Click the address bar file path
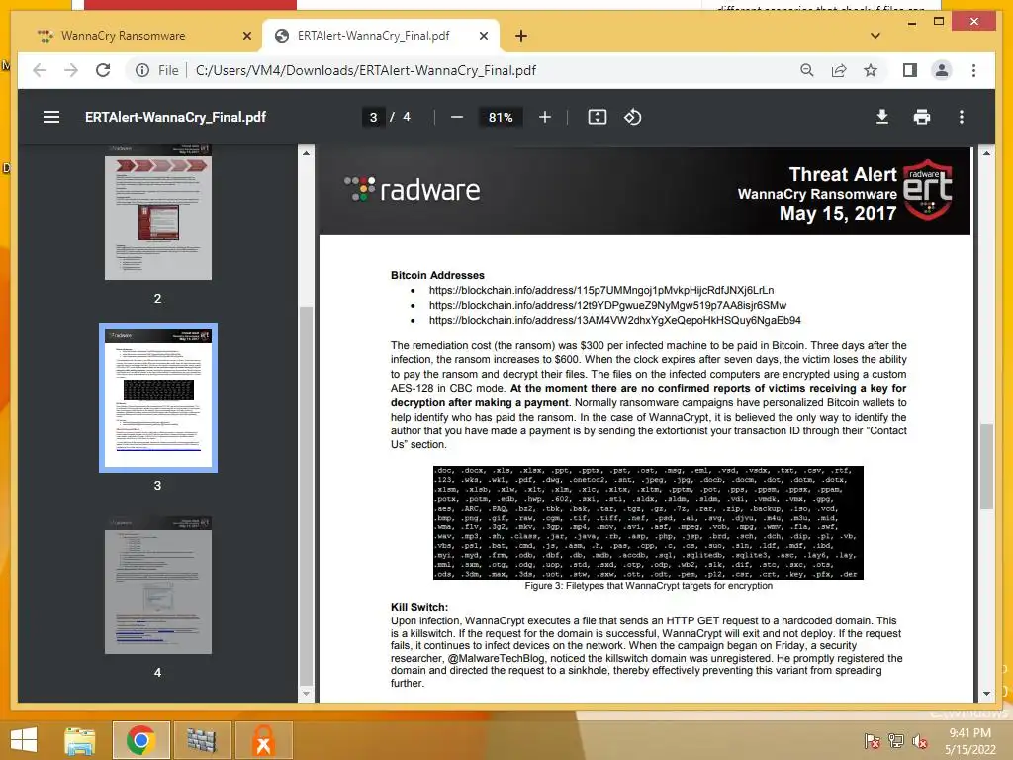This screenshot has height=760, width=1013. (366, 70)
